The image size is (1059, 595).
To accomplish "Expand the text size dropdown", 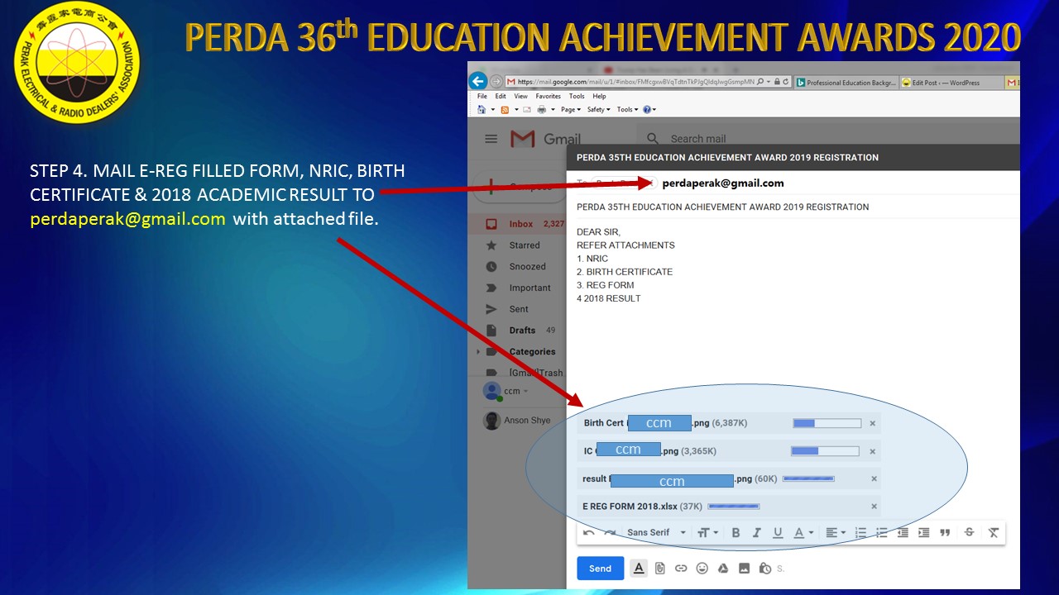I will [x=707, y=533].
